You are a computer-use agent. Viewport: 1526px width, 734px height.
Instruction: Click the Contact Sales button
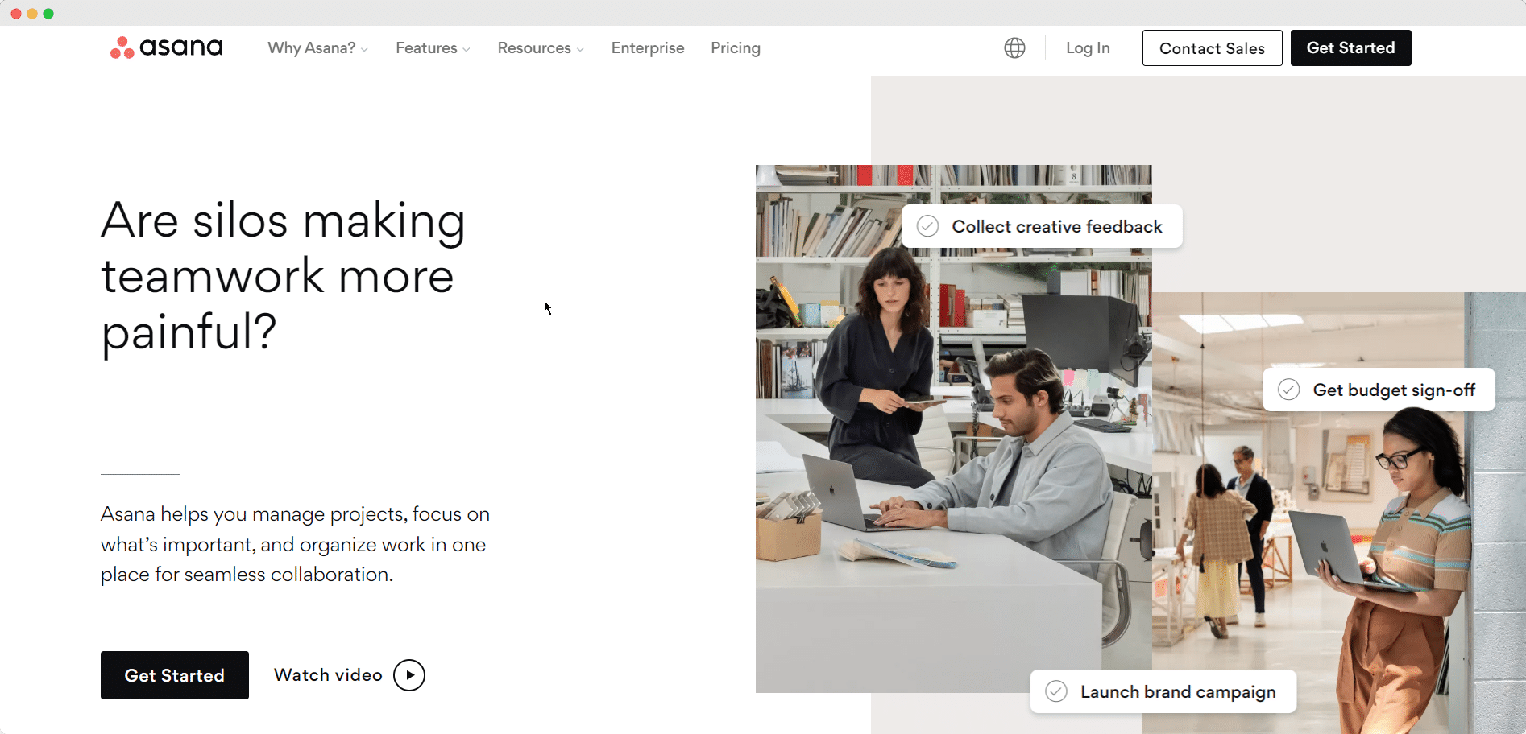(1212, 47)
